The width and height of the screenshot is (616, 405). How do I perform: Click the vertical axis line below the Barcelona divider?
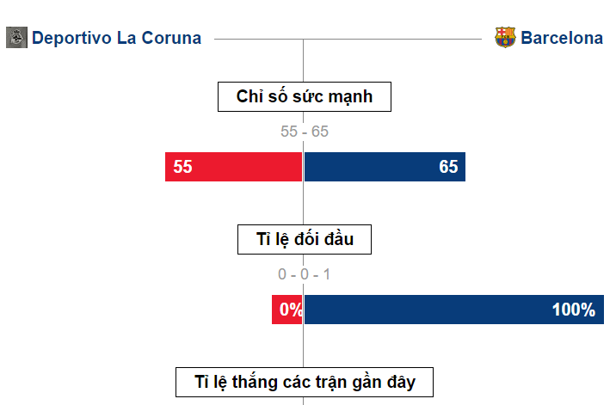point(304,60)
